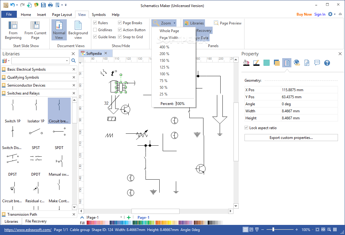Toggle the Guide lines checkbox
This screenshot has width=345, height=235.
click(95, 37)
